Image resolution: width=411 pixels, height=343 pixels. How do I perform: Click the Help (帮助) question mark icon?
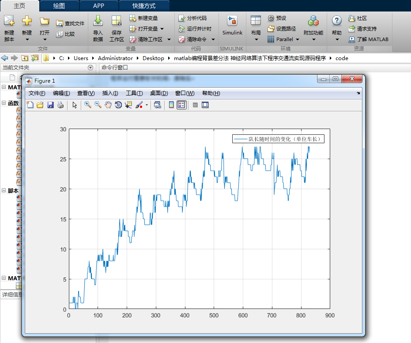tap(336, 21)
